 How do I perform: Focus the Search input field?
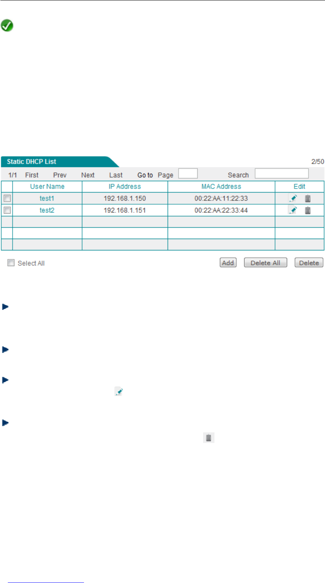[282, 173]
